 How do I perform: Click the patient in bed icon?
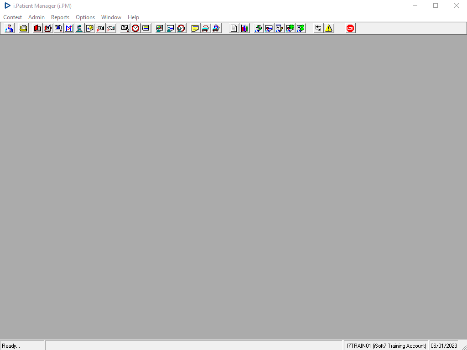[x=216, y=28]
